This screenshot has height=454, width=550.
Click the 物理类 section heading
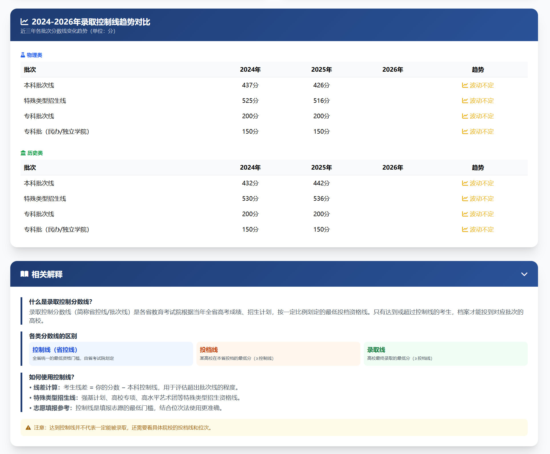tap(31, 55)
